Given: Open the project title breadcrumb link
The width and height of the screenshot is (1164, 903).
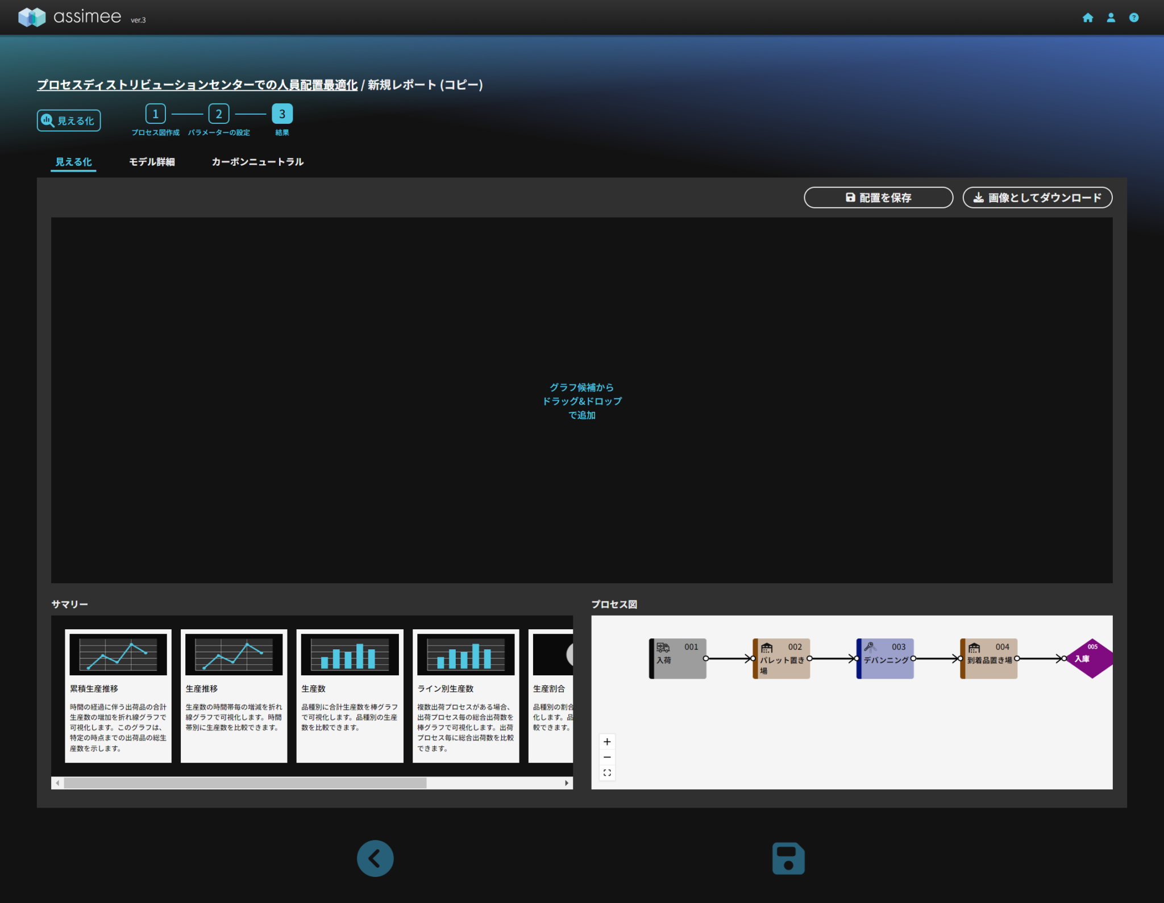Looking at the screenshot, I should (197, 85).
